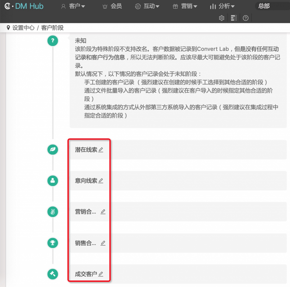The image size is (290, 287).
Task: Click the green gavel stage icon
Action: click(x=53, y=274)
